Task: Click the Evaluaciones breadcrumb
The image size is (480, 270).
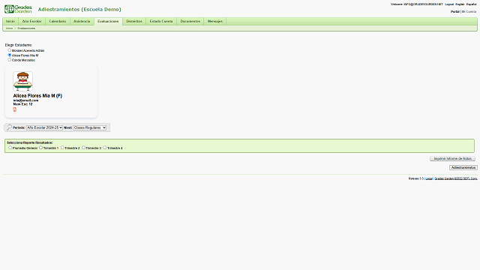Action: 26,28
